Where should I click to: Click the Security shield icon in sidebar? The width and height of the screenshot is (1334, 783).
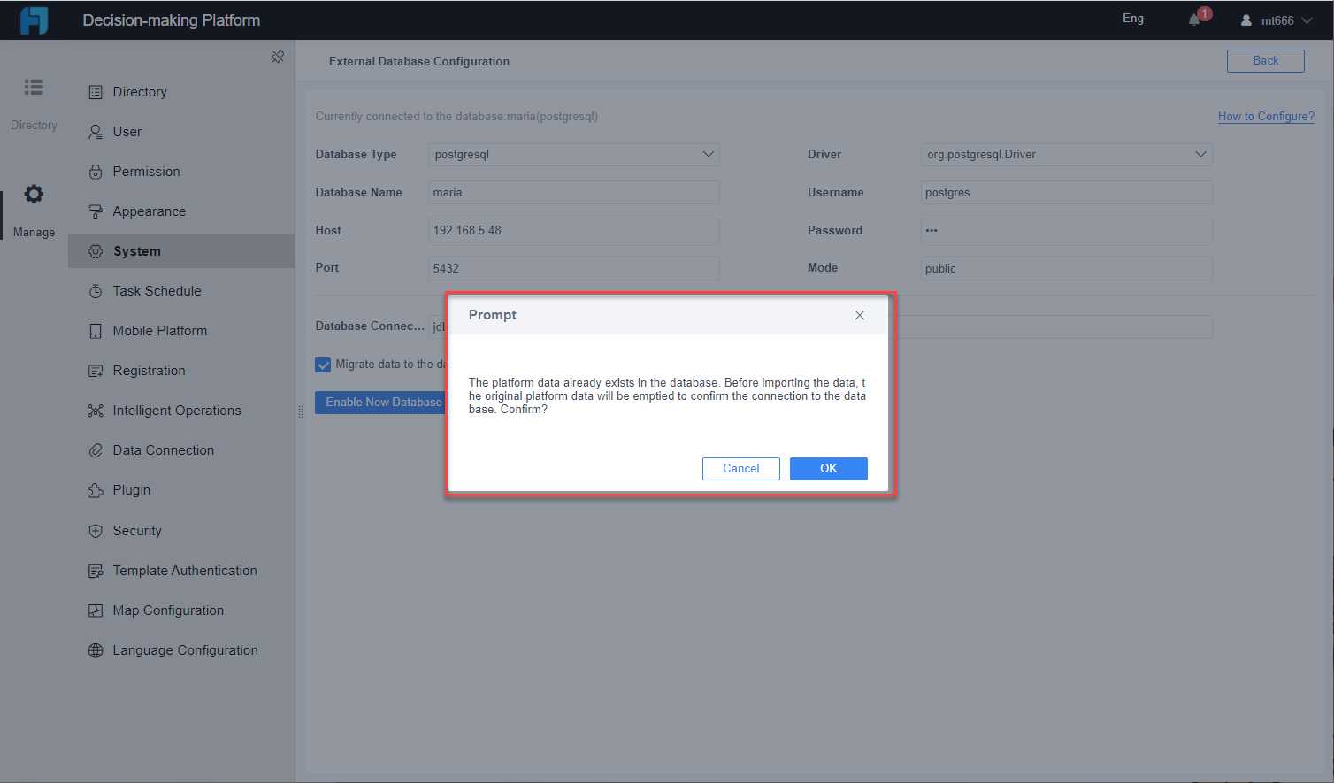pos(95,530)
